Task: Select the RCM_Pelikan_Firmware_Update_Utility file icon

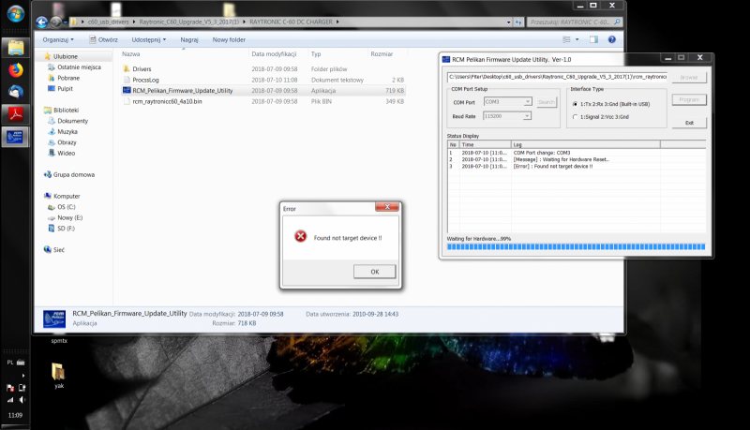Action: click(127, 91)
